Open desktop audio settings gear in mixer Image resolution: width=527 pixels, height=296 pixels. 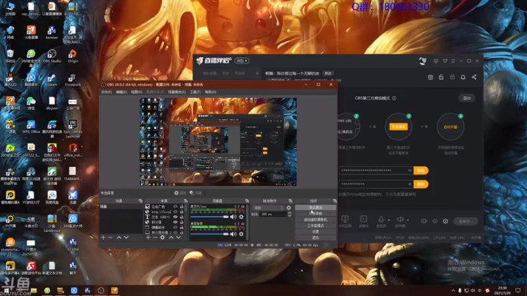(241, 234)
